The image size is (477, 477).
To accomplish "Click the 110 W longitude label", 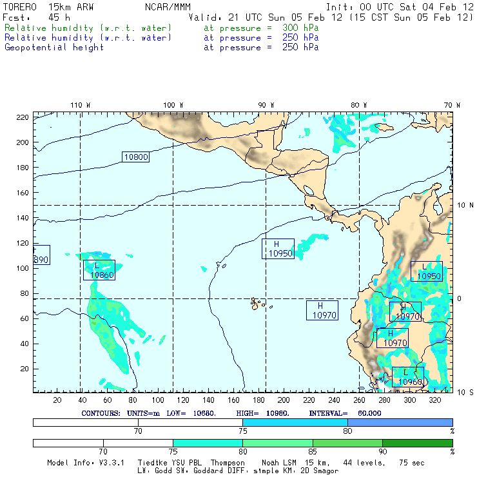I will tap(81, 105).
